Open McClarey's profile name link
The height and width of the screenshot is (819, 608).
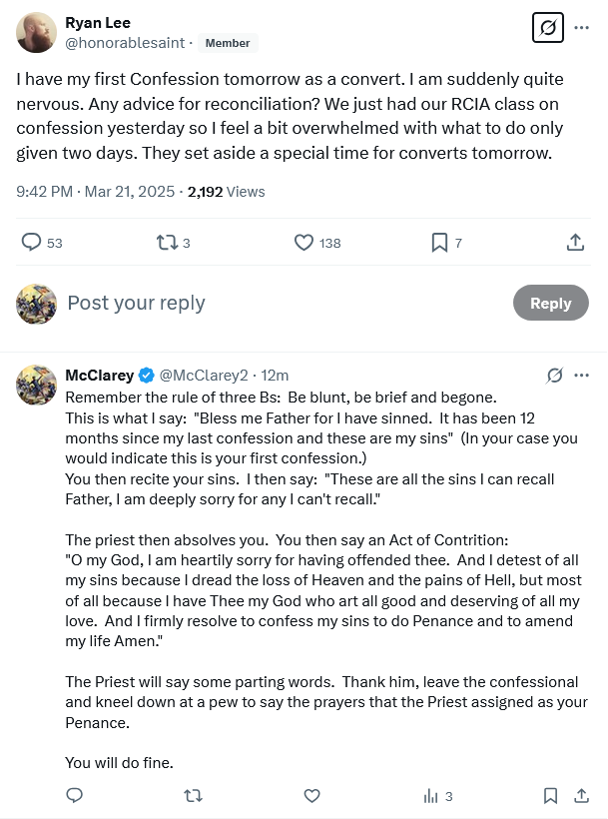click(x=99, y=376)
